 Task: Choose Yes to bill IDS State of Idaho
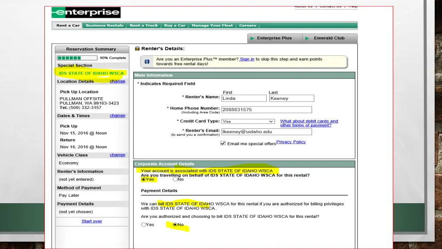click(x=143, y=225)
